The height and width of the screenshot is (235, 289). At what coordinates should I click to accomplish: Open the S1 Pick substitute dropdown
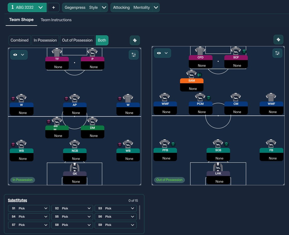coord(29,208)
